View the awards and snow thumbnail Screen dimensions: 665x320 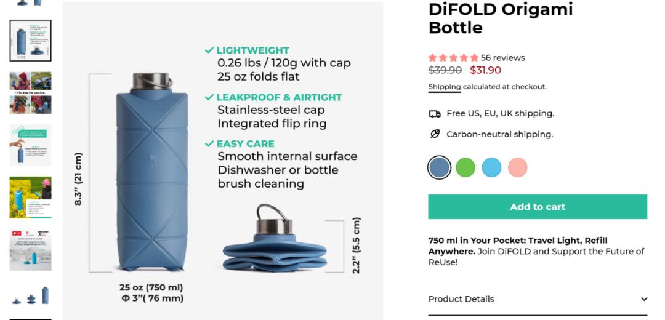(31, 250)
